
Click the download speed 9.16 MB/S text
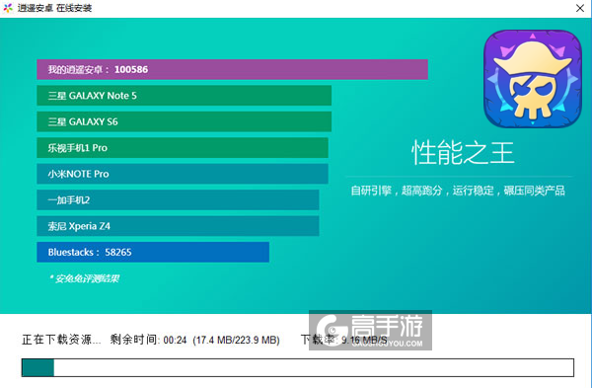coord(364,340)
